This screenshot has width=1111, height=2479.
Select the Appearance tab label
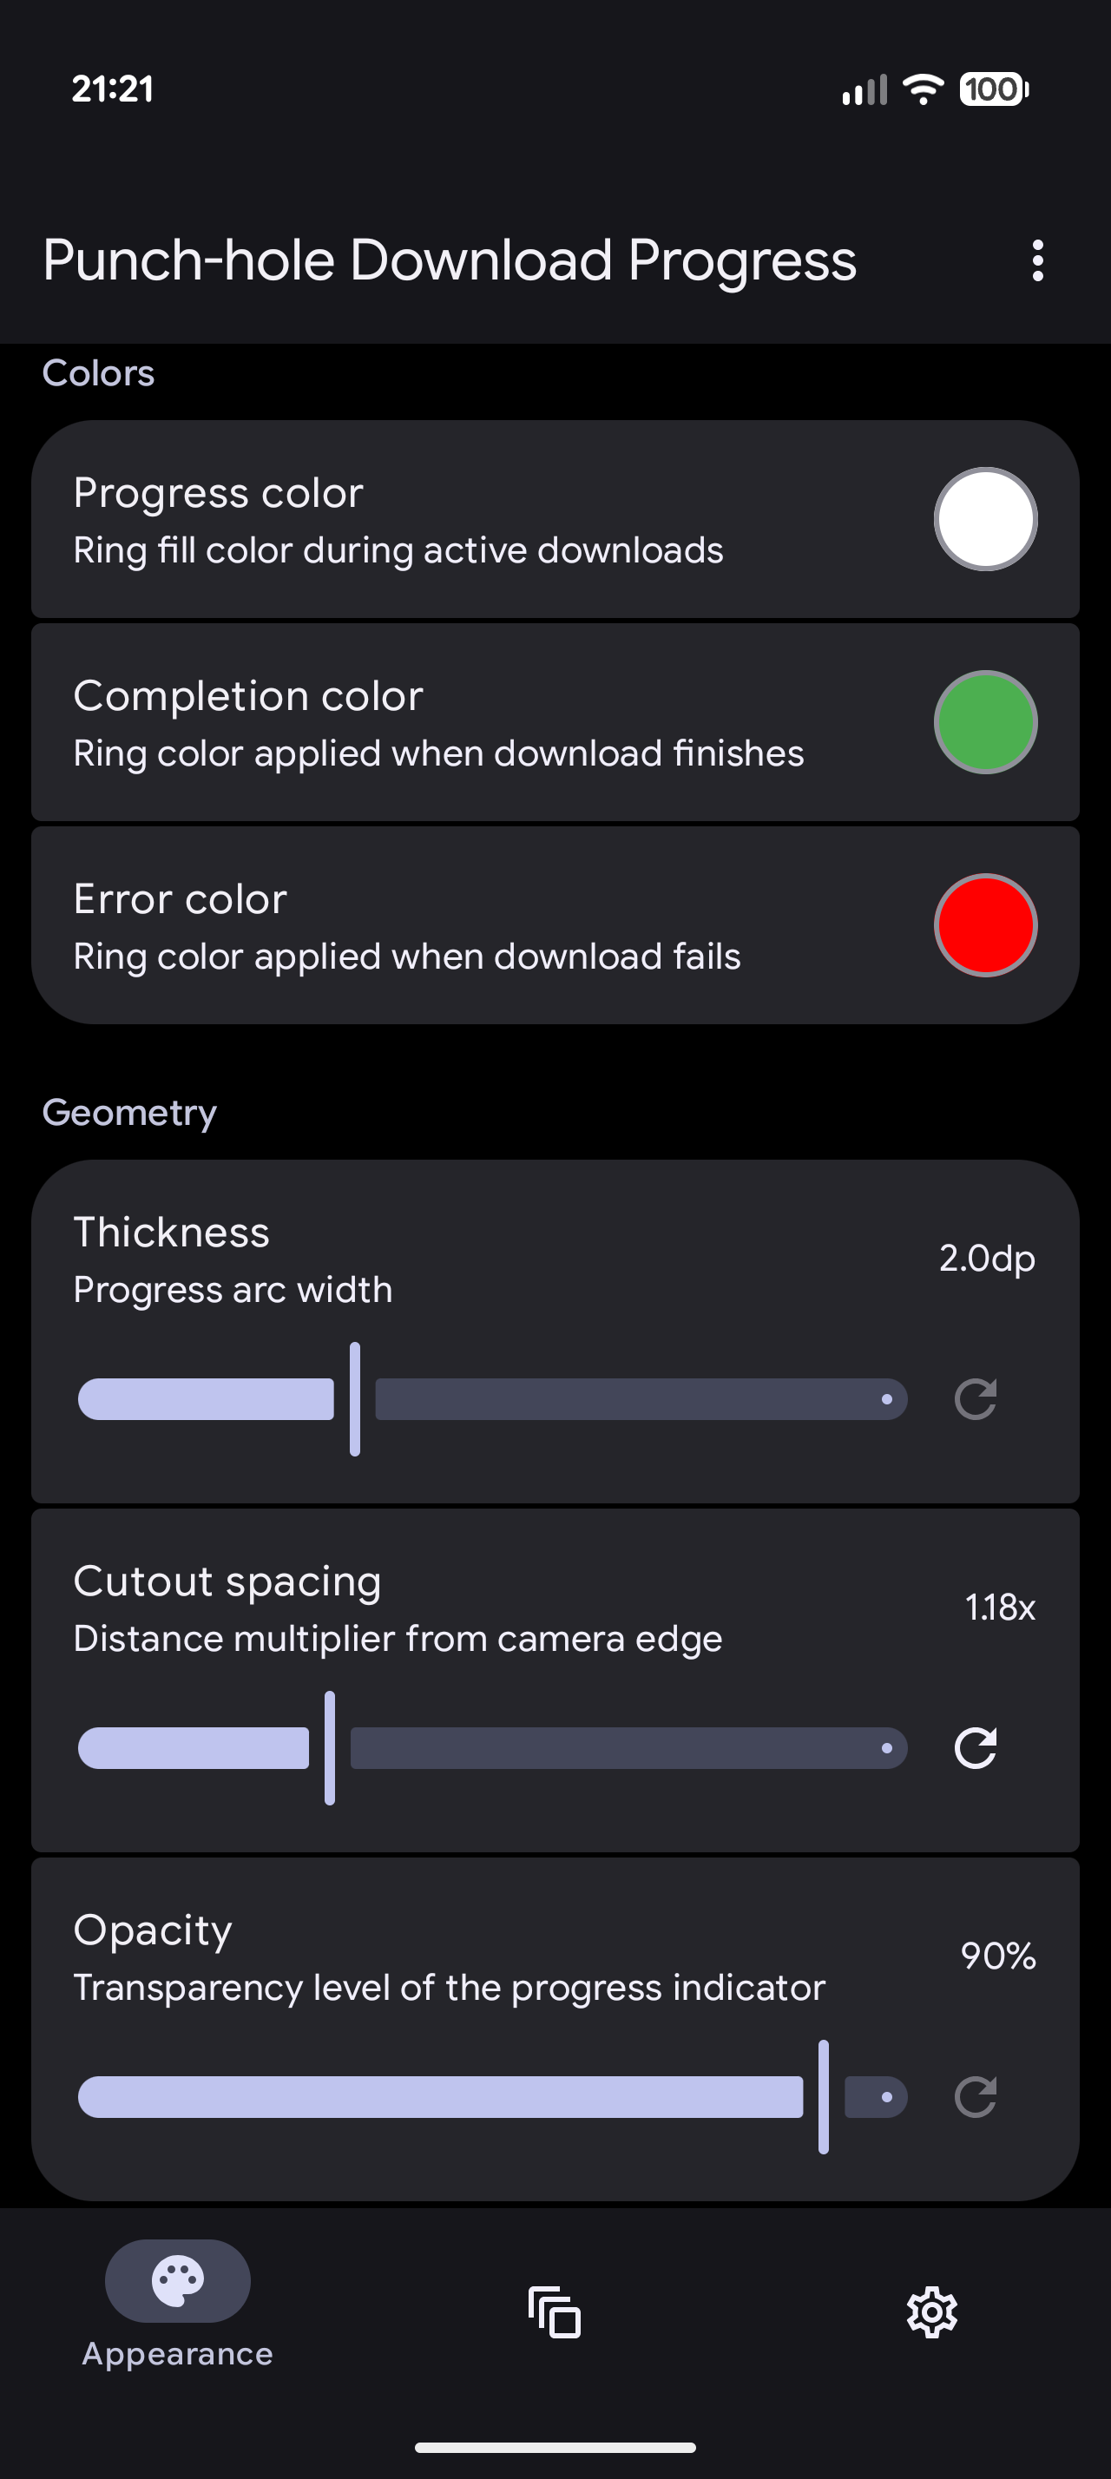178,2354
